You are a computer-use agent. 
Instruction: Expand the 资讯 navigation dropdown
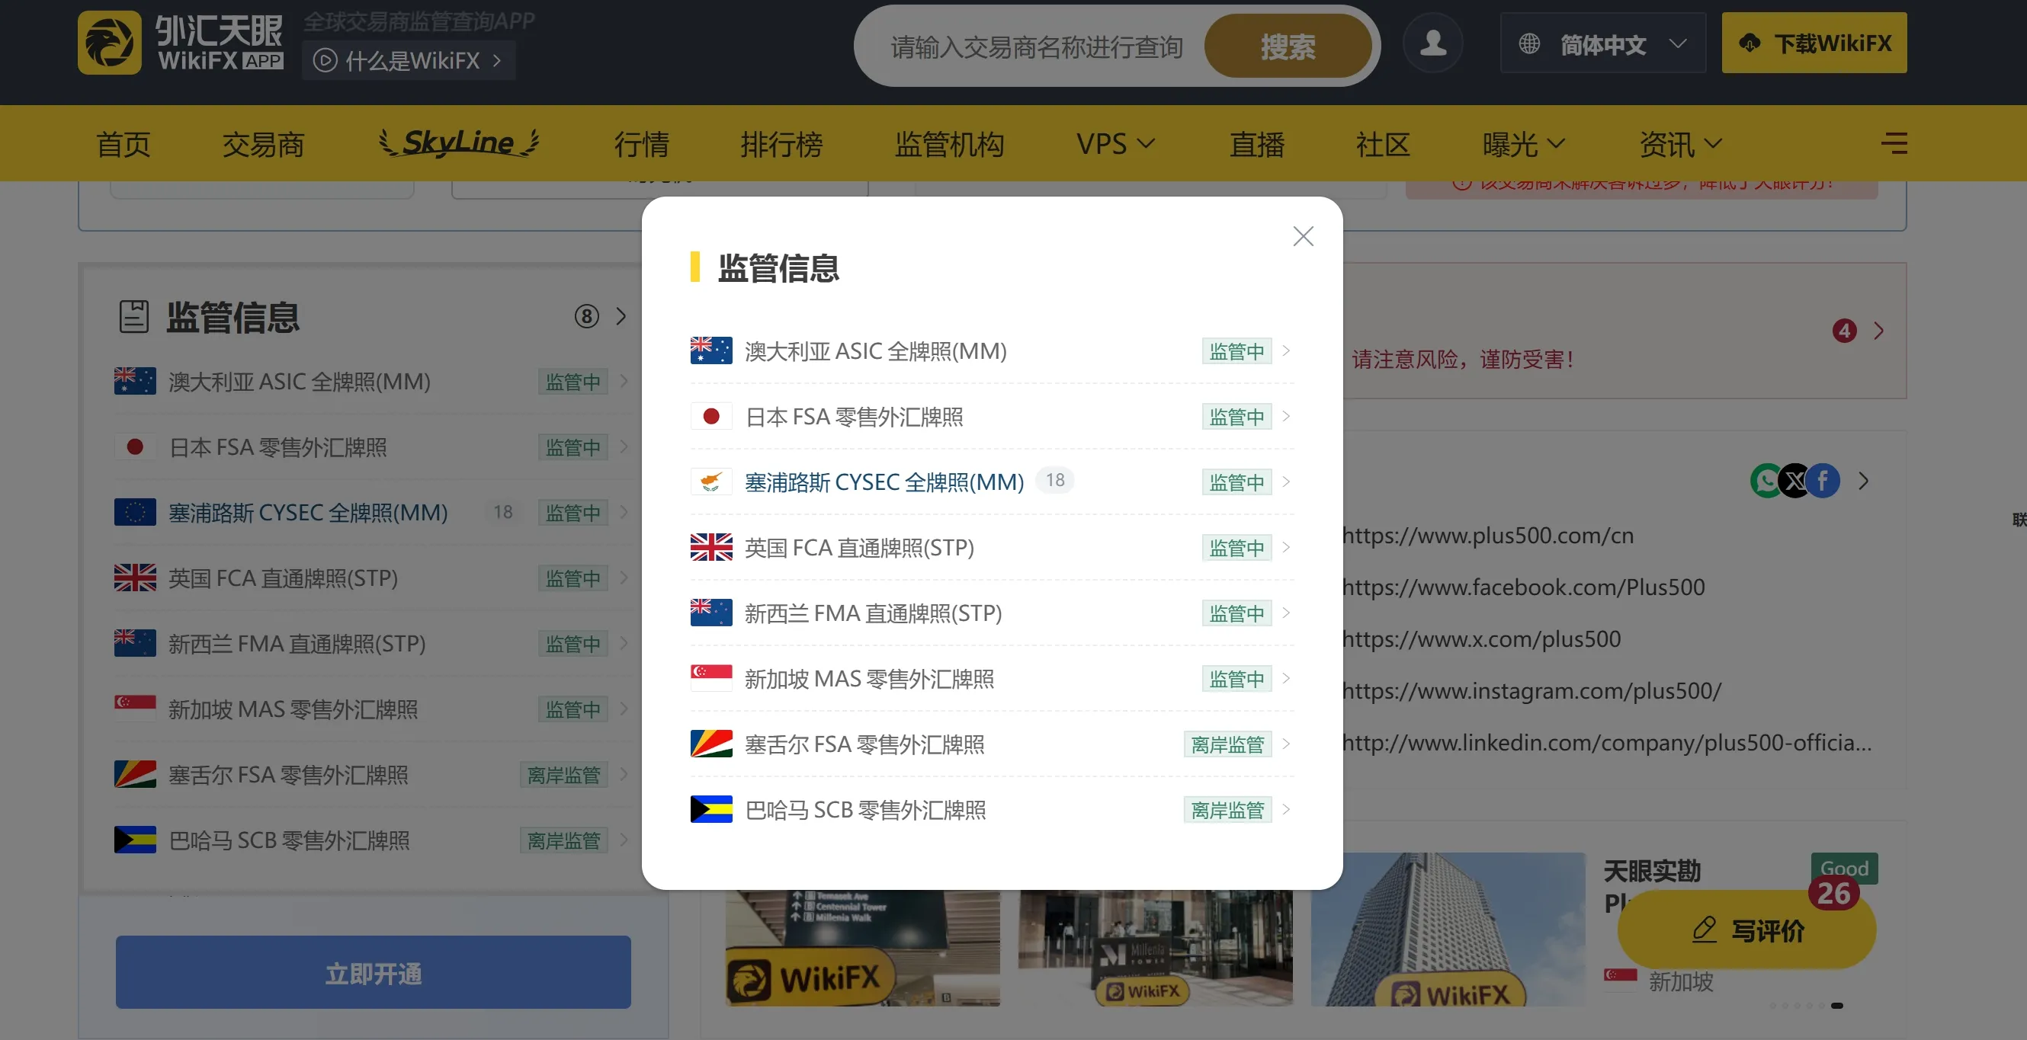pyautogui.click(x=1681, y=144)
